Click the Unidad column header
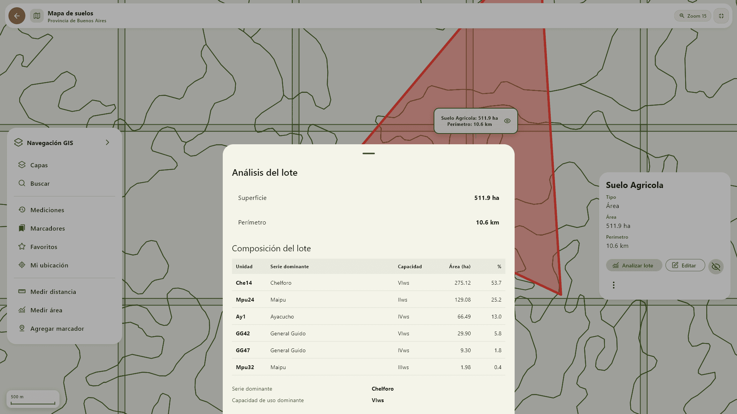This screenshot has width=737, height=414. click(x=244, y=267)
